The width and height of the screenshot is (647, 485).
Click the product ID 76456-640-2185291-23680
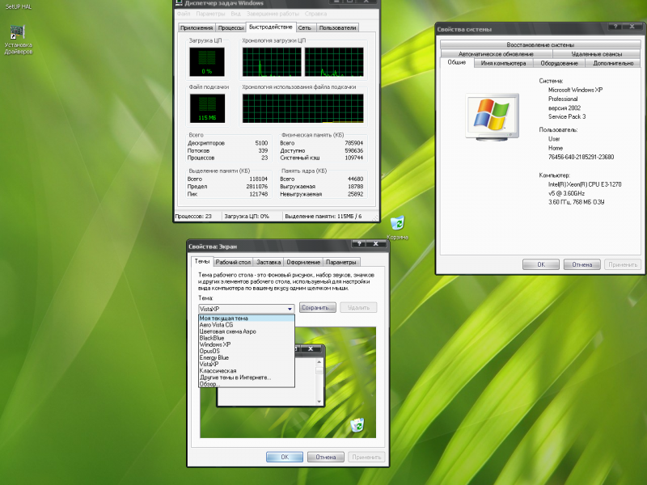coord(581,157)
